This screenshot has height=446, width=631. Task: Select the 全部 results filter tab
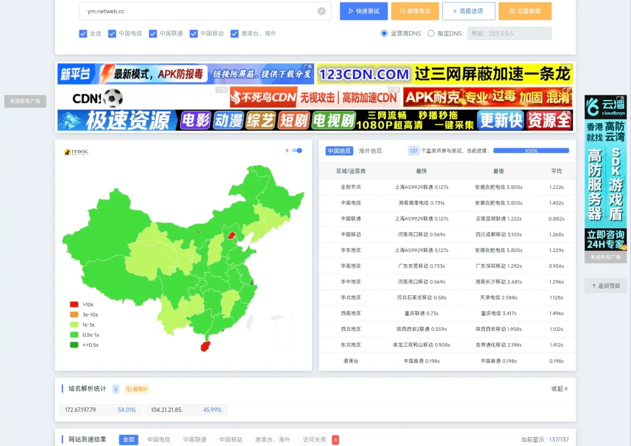[x=128, y=439]
